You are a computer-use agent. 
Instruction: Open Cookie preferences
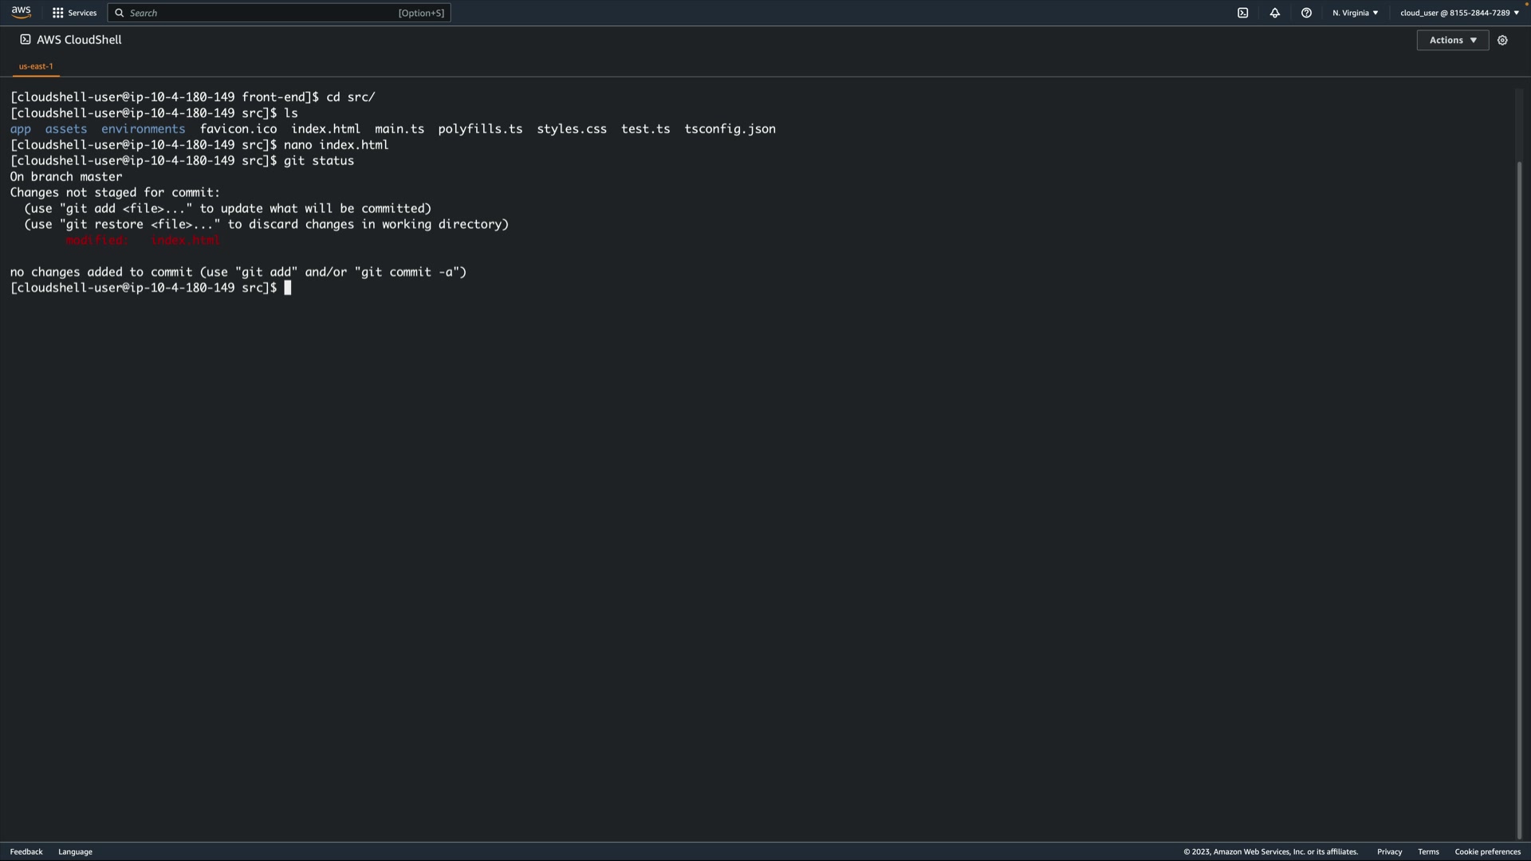[x=1487, y=851]
